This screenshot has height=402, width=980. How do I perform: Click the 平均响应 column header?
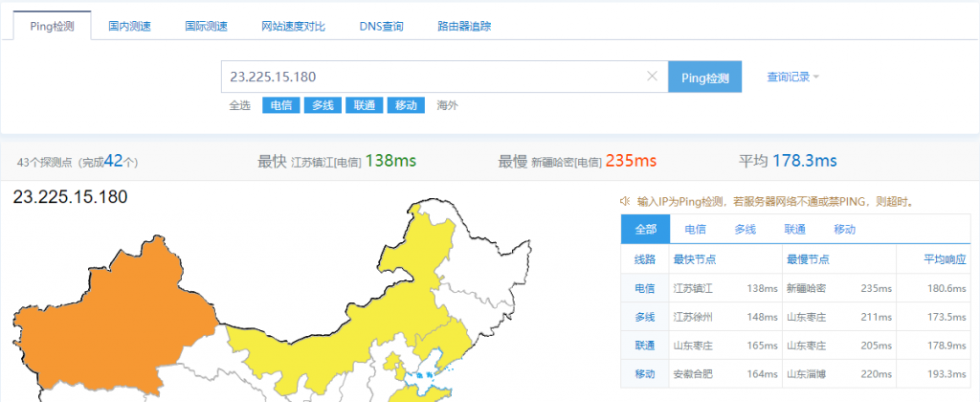[x=945, y=259]
